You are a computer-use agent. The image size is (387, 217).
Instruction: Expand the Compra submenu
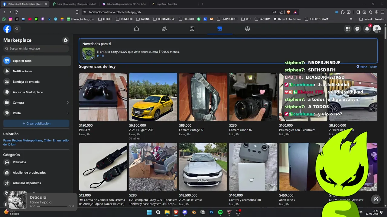pos(67,102)
